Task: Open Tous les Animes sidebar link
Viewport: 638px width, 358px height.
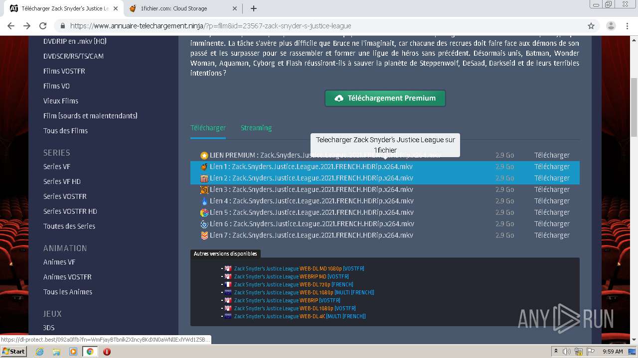Action: tap(68, 292)
